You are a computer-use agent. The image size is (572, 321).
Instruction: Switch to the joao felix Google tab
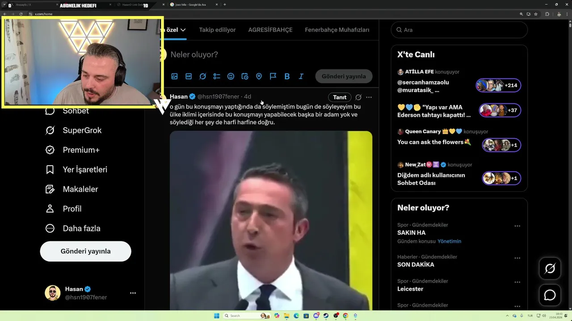[x=193, y=4]
